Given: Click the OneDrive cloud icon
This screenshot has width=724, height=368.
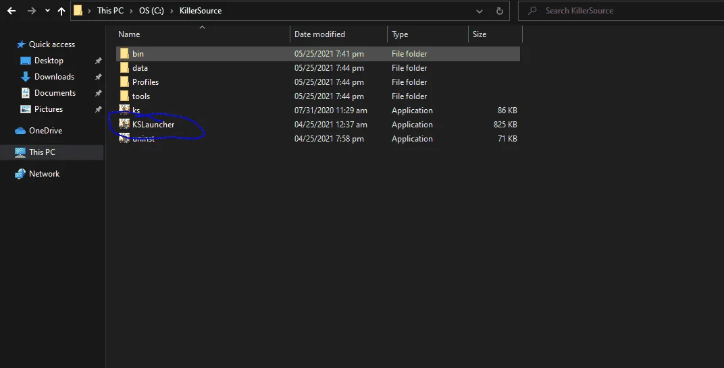Looking at the screenshot, I should (20, 131).
